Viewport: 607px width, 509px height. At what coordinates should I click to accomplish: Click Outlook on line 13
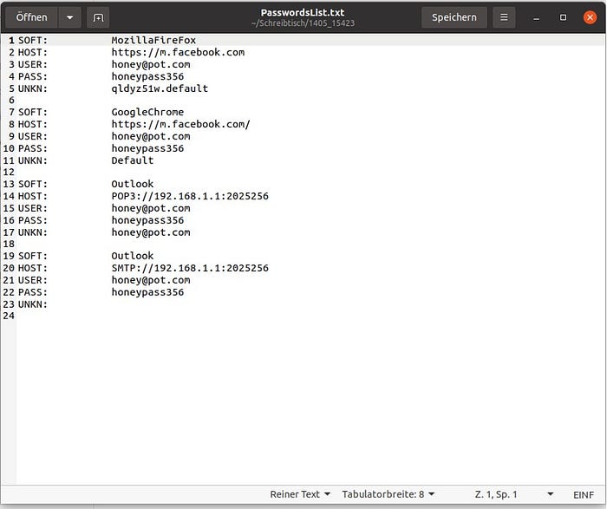[x=133, y=184]
